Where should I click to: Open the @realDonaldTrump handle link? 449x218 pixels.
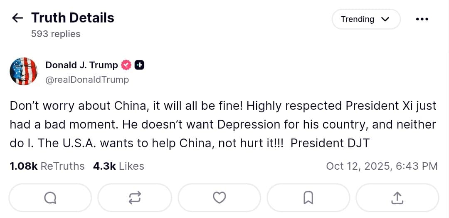(87, 79)
